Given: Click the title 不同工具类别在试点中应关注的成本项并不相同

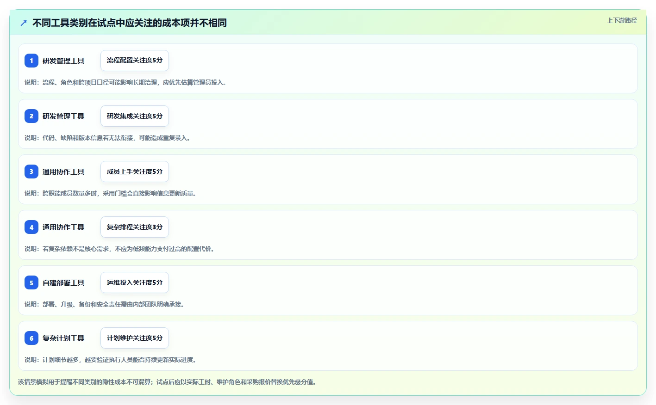Looking at the screenshot, I should pyautogui.click(x=130, y=23).
